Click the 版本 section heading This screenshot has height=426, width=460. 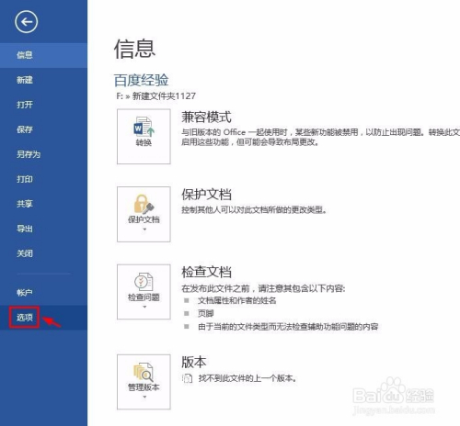pos(194,362)
